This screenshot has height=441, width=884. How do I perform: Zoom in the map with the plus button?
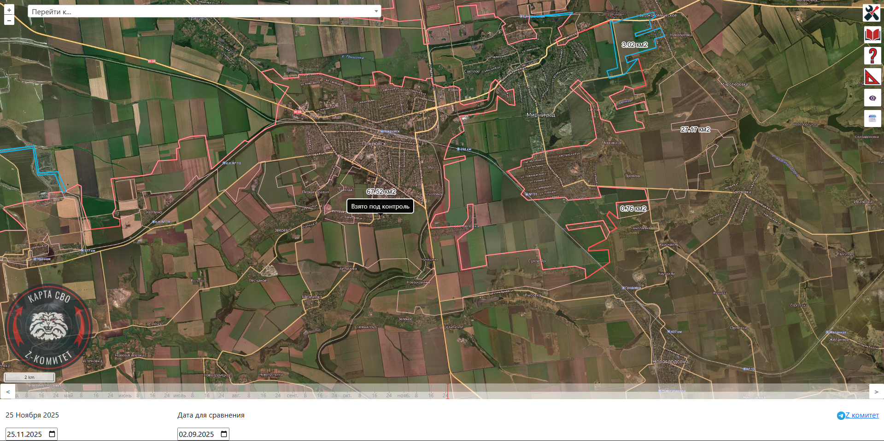pos(9,10)
